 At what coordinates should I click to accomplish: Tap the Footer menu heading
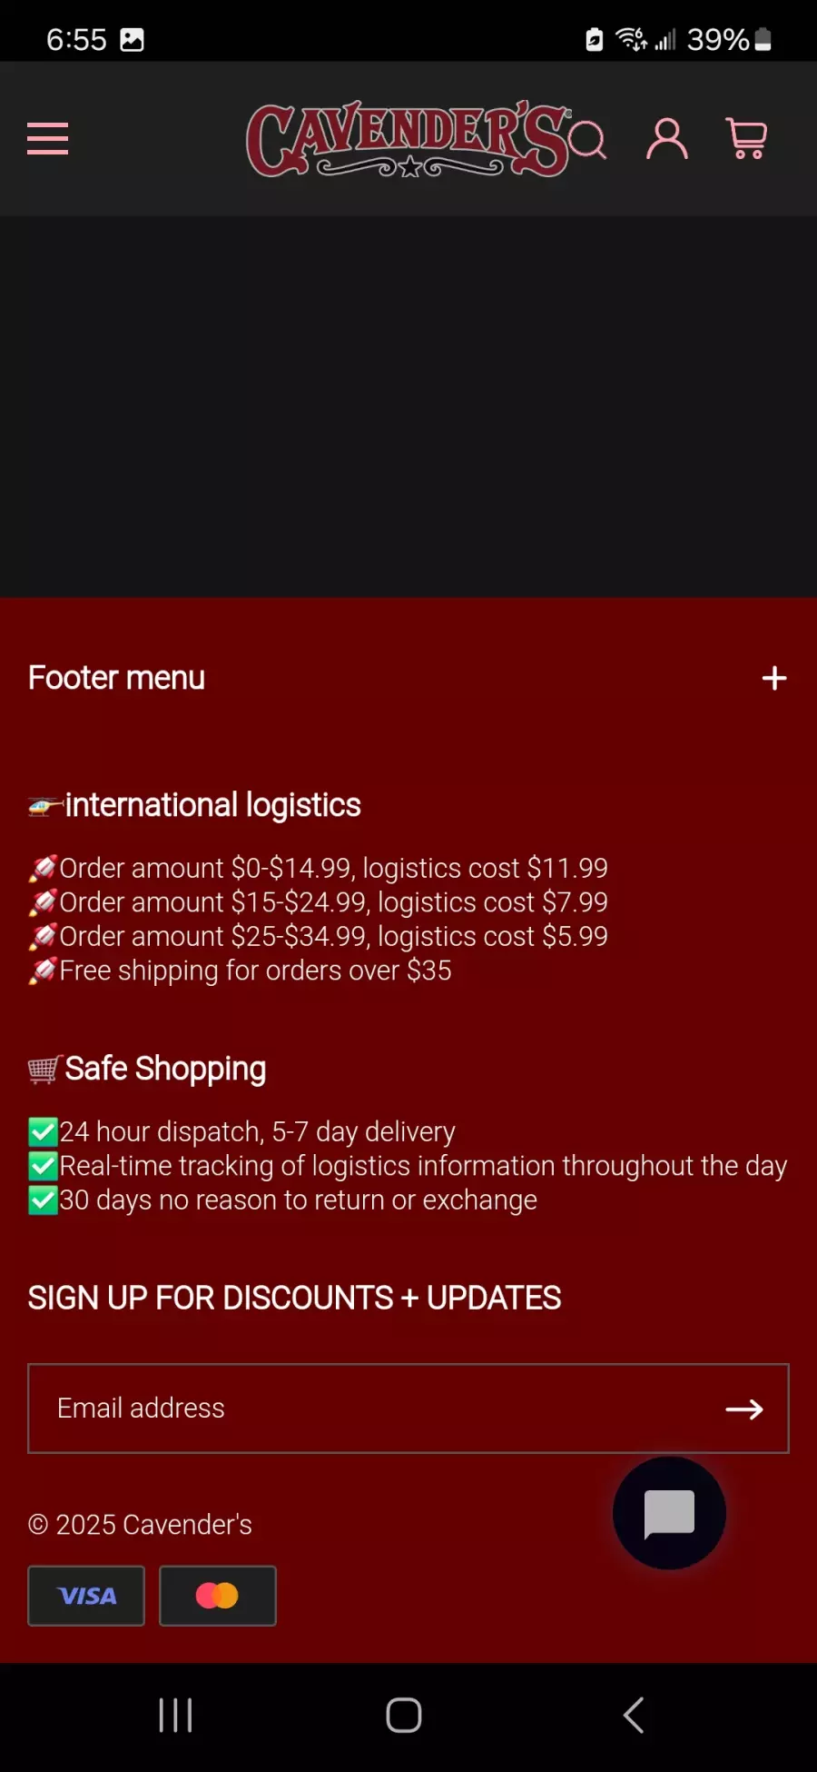[116, 678]
